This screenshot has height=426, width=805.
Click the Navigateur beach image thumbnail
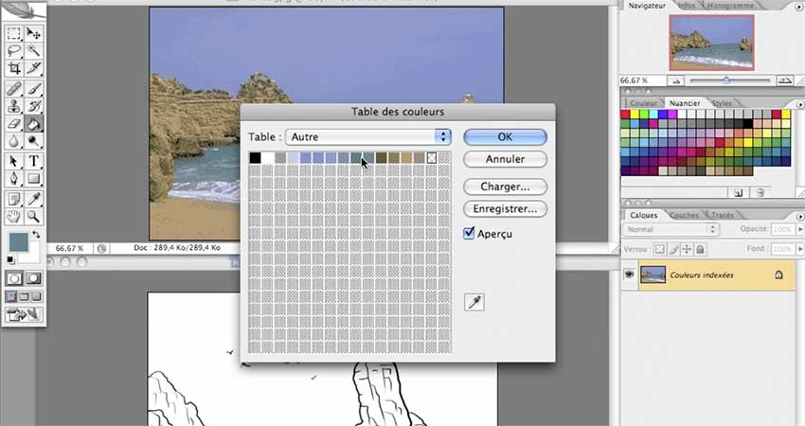click(710, 44)
